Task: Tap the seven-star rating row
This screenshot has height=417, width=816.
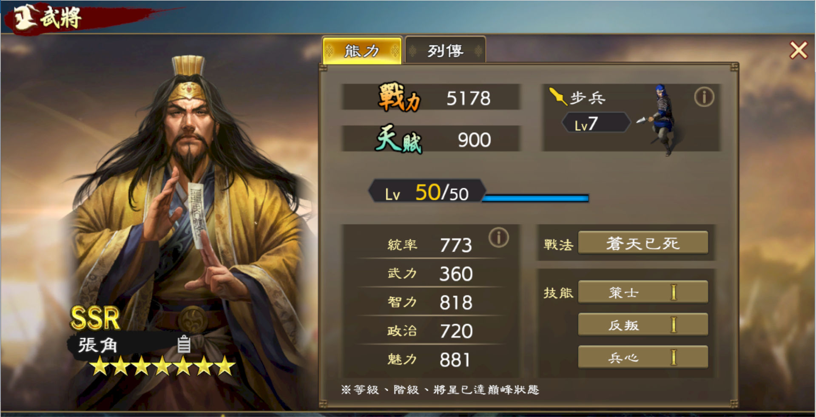Action: click(162, 366)
